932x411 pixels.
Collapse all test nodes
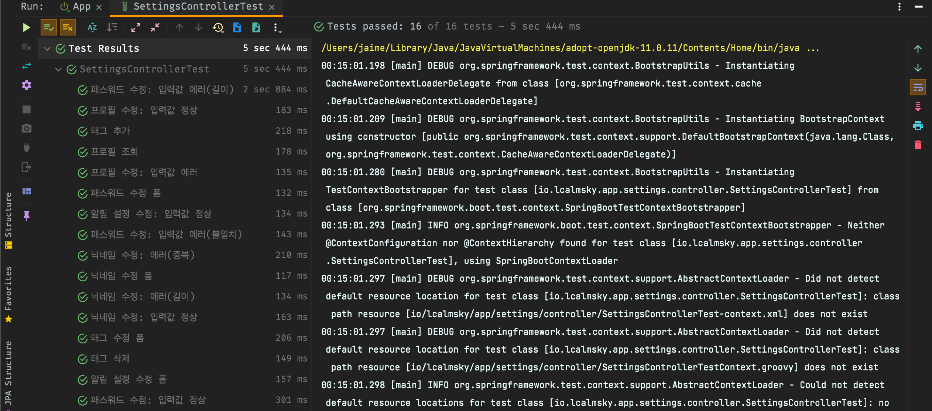pos(155,27)
